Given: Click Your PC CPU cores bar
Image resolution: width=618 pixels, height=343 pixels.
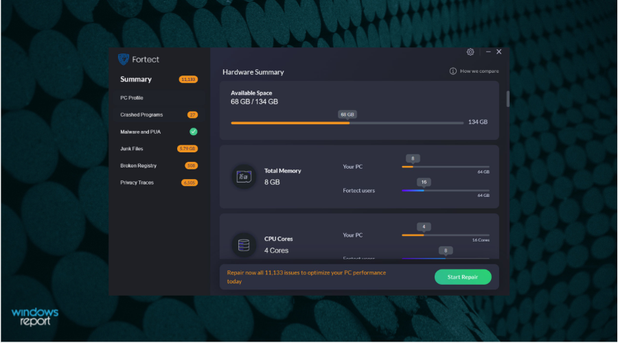Looking at the screenshot, I should [x=446, y=235].
